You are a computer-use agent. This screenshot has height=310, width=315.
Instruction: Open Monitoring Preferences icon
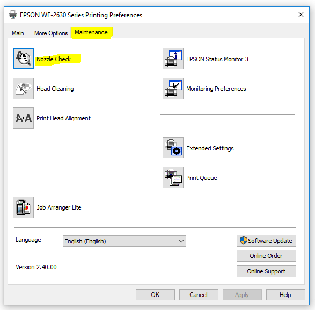(x=173, y=89)
